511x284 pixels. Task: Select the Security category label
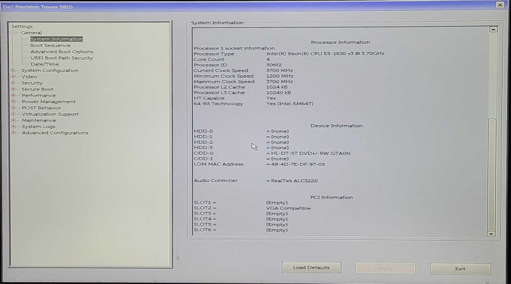(32, 83)
